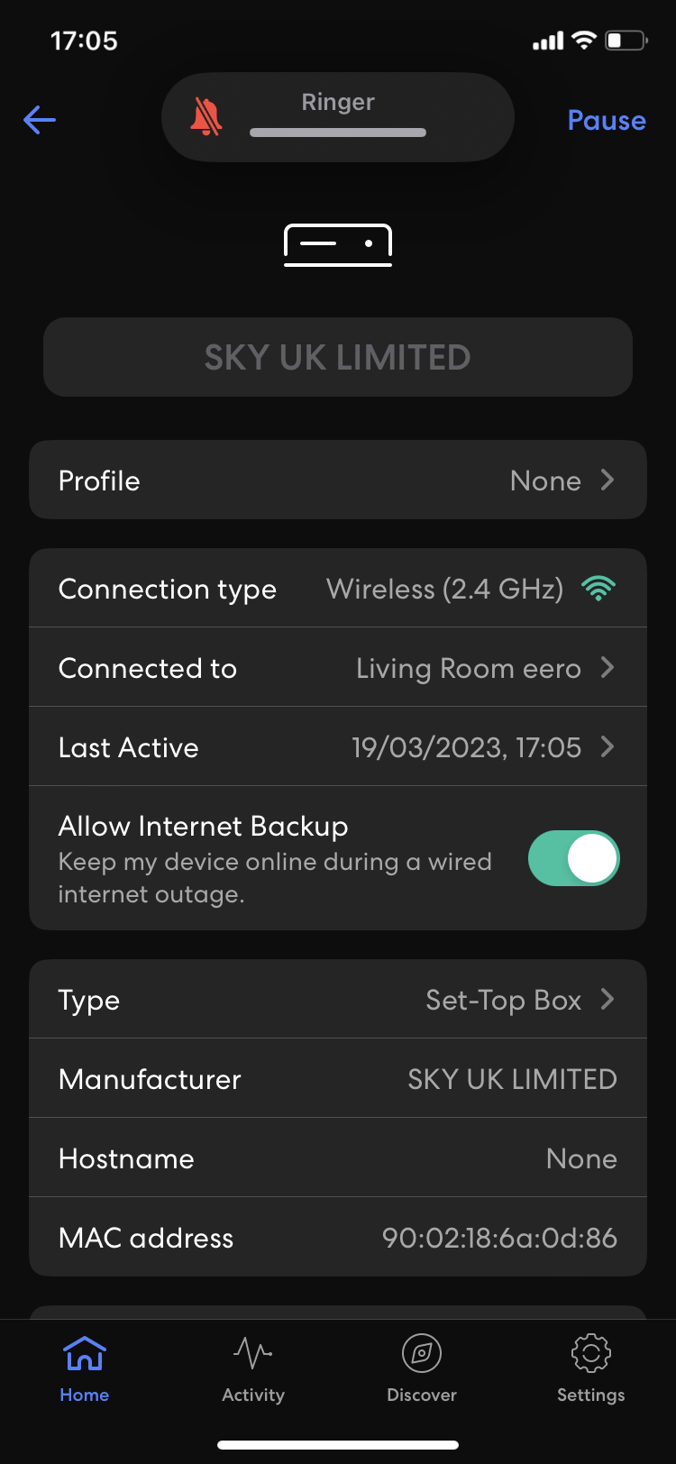Tap the Discover compass icon
This screenshot has width=676, height=1464.
click(x=422, y=1352)
